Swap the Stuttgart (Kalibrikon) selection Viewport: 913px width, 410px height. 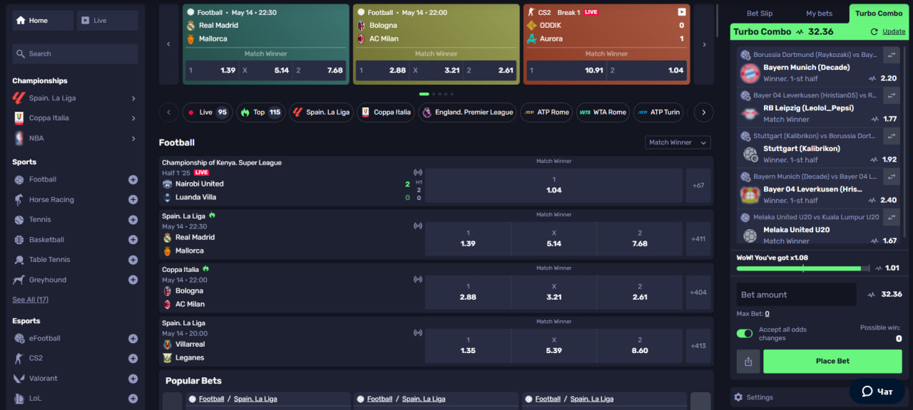click(891, 136)
